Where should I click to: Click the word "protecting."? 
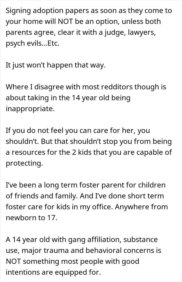coord(24,163)
